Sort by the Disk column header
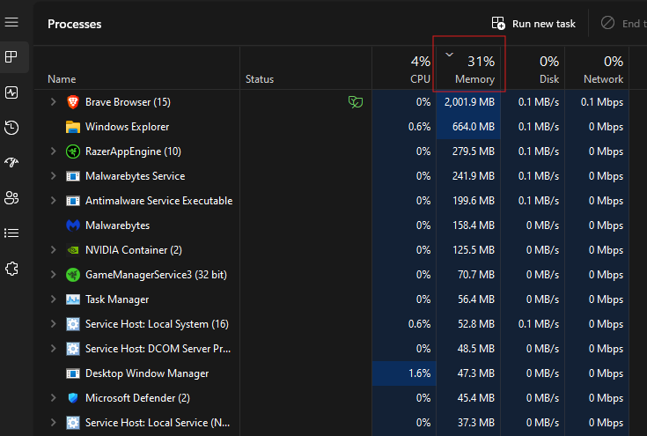Screen dimensions: 647x436 point(533,68)
